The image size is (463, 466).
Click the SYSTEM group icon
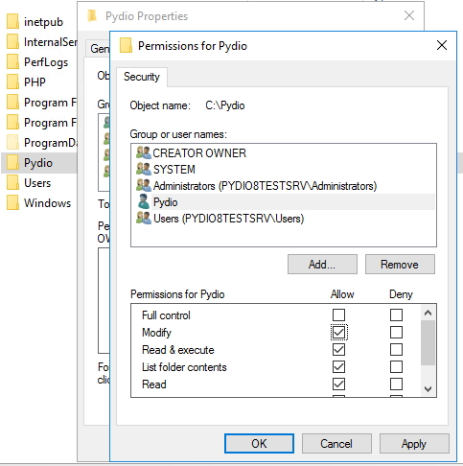click(x=143, y=169)
